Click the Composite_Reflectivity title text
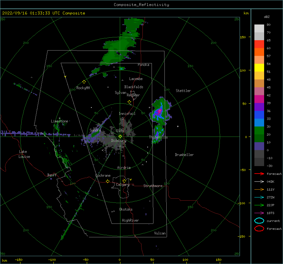This screenshot has width=283, height=264. pos(141,5)
